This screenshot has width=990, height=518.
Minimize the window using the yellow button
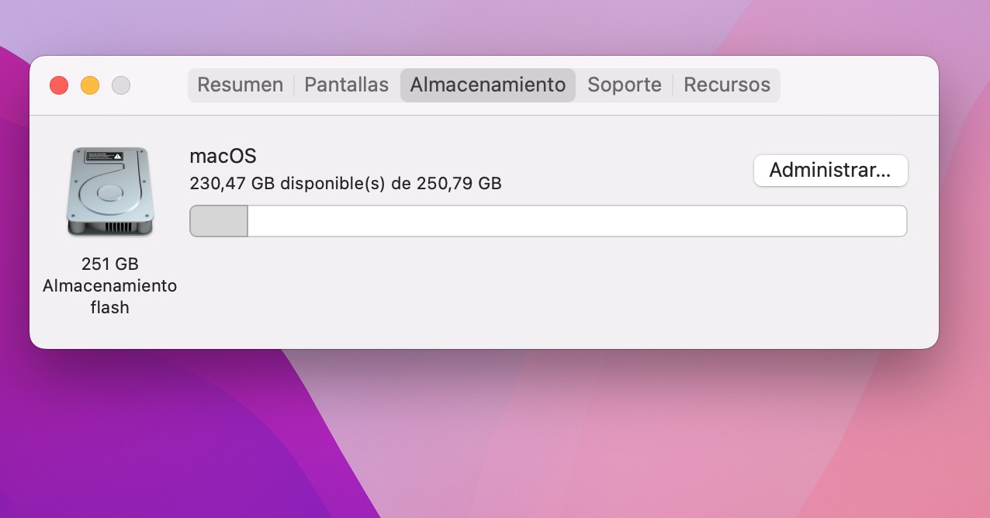coord(90,85)
